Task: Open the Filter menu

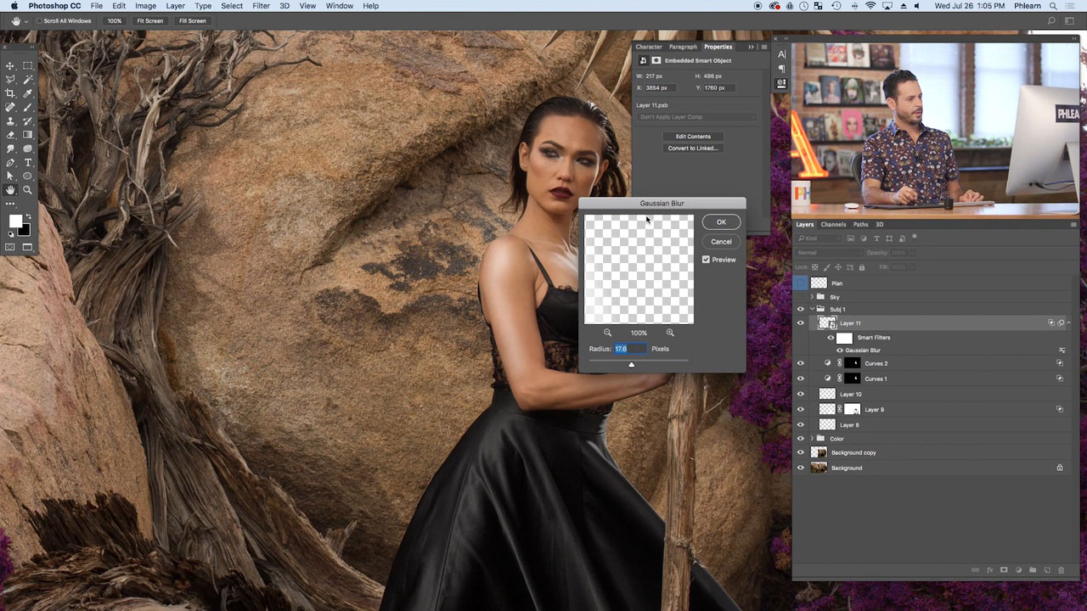Action: 261,6
